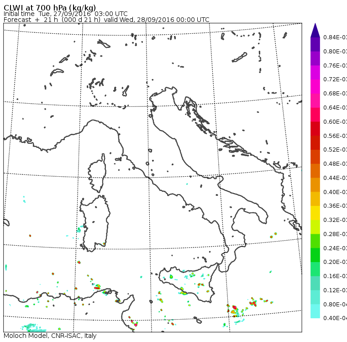The height and width of the screenshot is (342, 347).
Task: Select the amber segment between 0.40E-03 and 0.44E-03
Action: pos(315,185)
